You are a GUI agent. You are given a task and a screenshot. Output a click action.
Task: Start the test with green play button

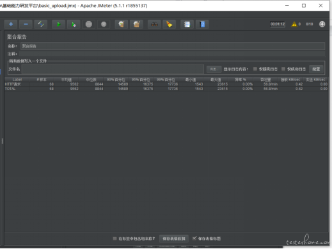(x=59, y=24)
